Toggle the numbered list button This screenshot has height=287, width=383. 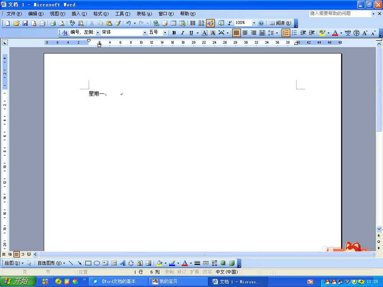coord(286,33)
